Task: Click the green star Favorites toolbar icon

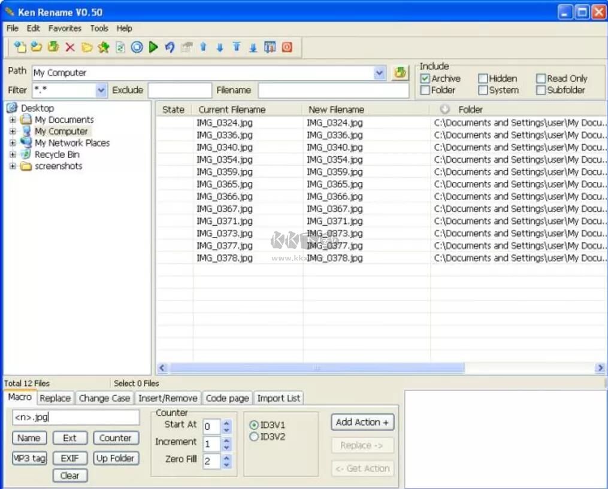Action: click(103, 47)
